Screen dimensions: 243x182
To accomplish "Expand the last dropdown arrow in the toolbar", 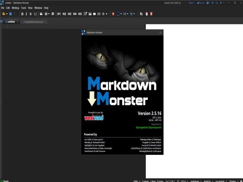I will [134, 14].
